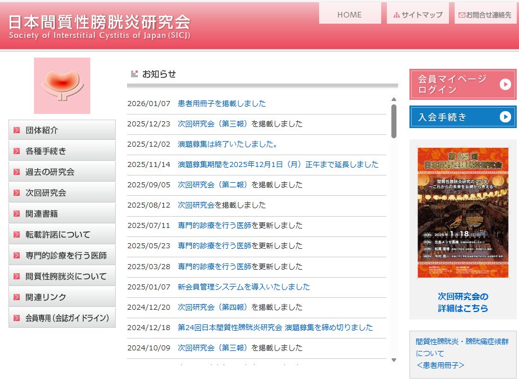The width and height of the screenshot is (519, 382).
Task: Click play arrow icon on 会員マイページ ログイン
Action: 505,84
